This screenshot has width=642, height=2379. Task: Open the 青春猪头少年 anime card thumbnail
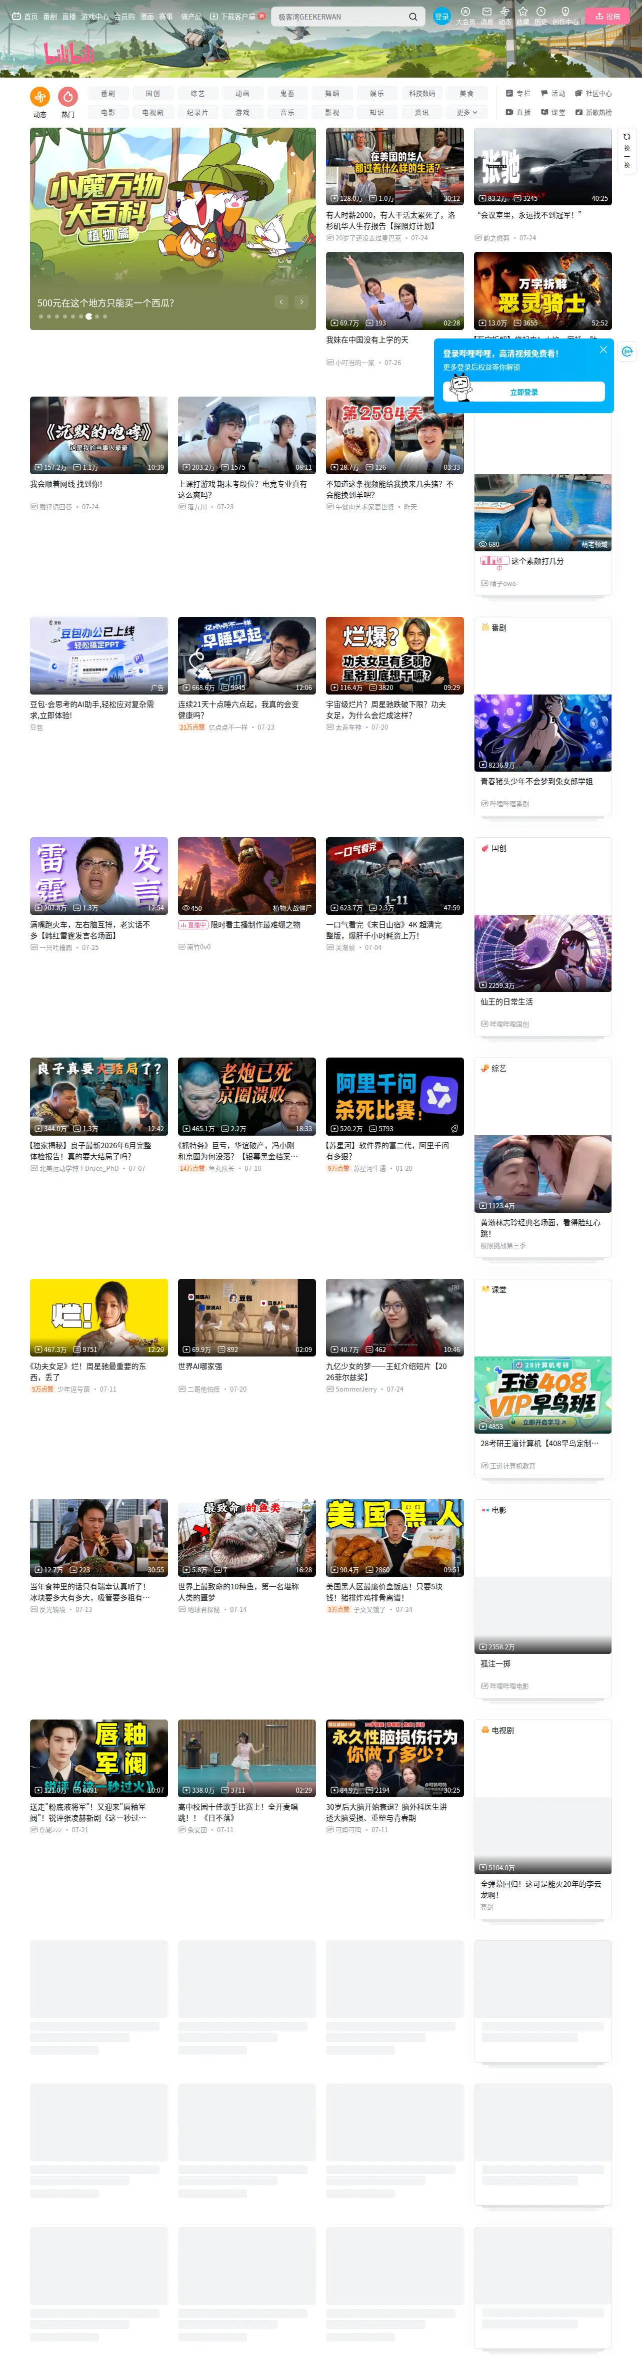pos(542,733)
